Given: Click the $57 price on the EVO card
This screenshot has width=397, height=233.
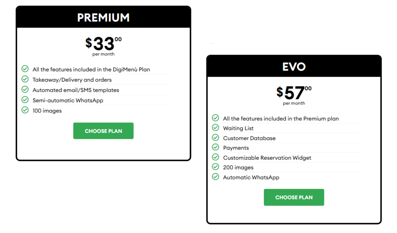Looking at the screenshot, I should click(294, 92).
